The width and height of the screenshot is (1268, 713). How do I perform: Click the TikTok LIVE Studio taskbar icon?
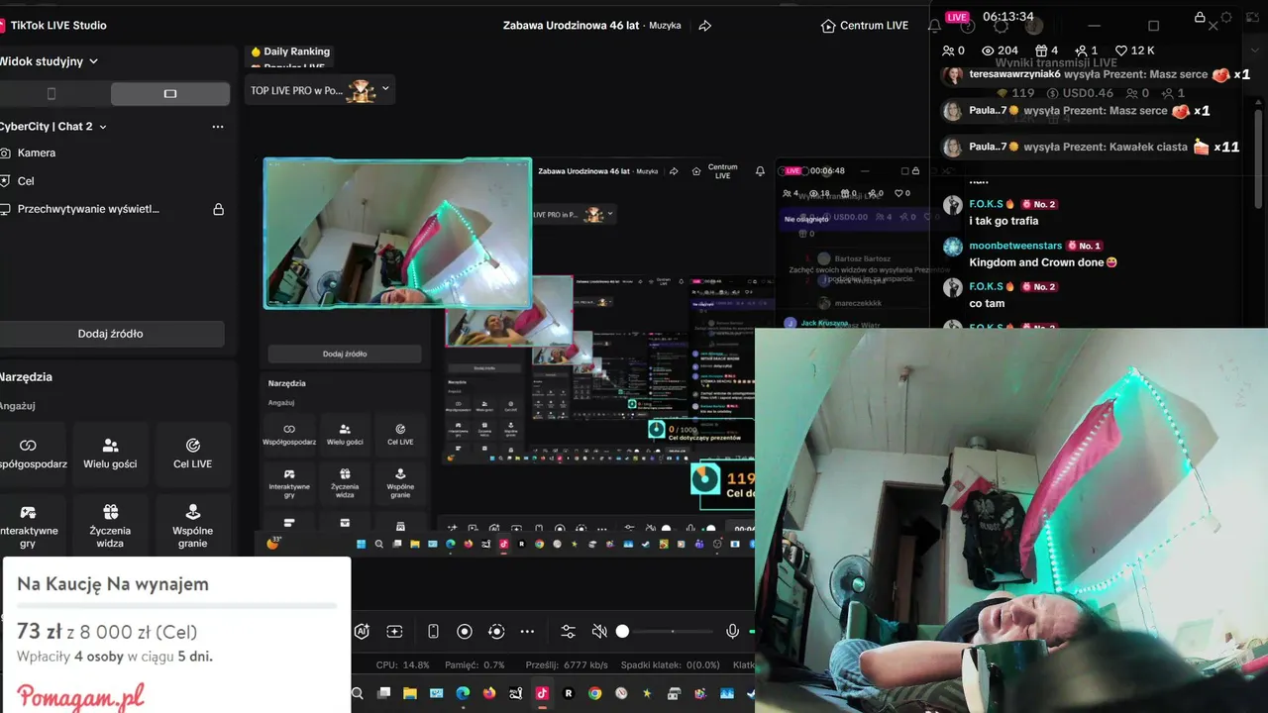[542, 694]
